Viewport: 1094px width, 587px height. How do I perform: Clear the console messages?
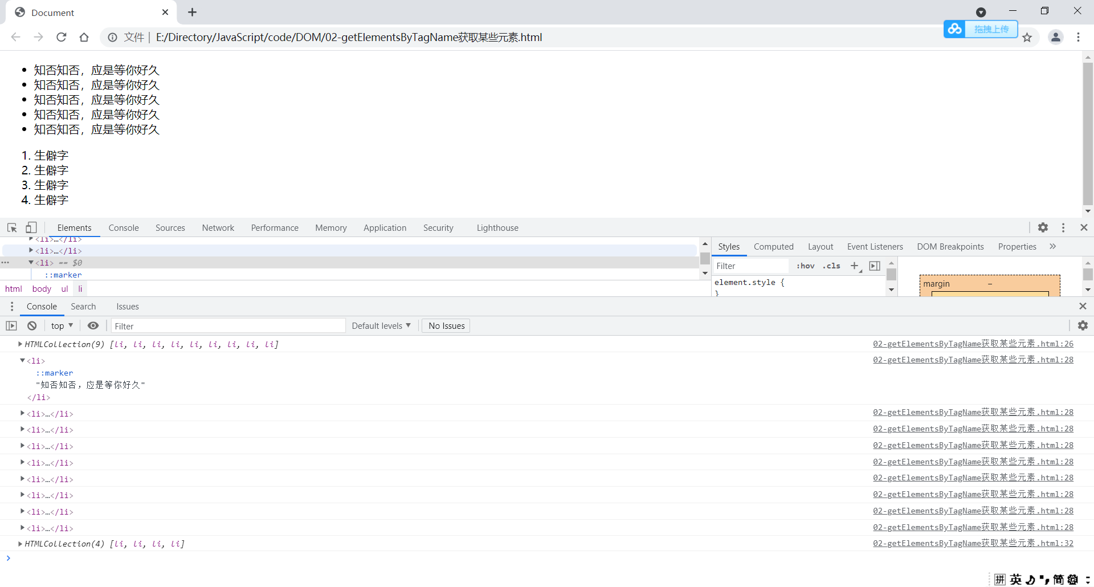(x=31, y=325)
